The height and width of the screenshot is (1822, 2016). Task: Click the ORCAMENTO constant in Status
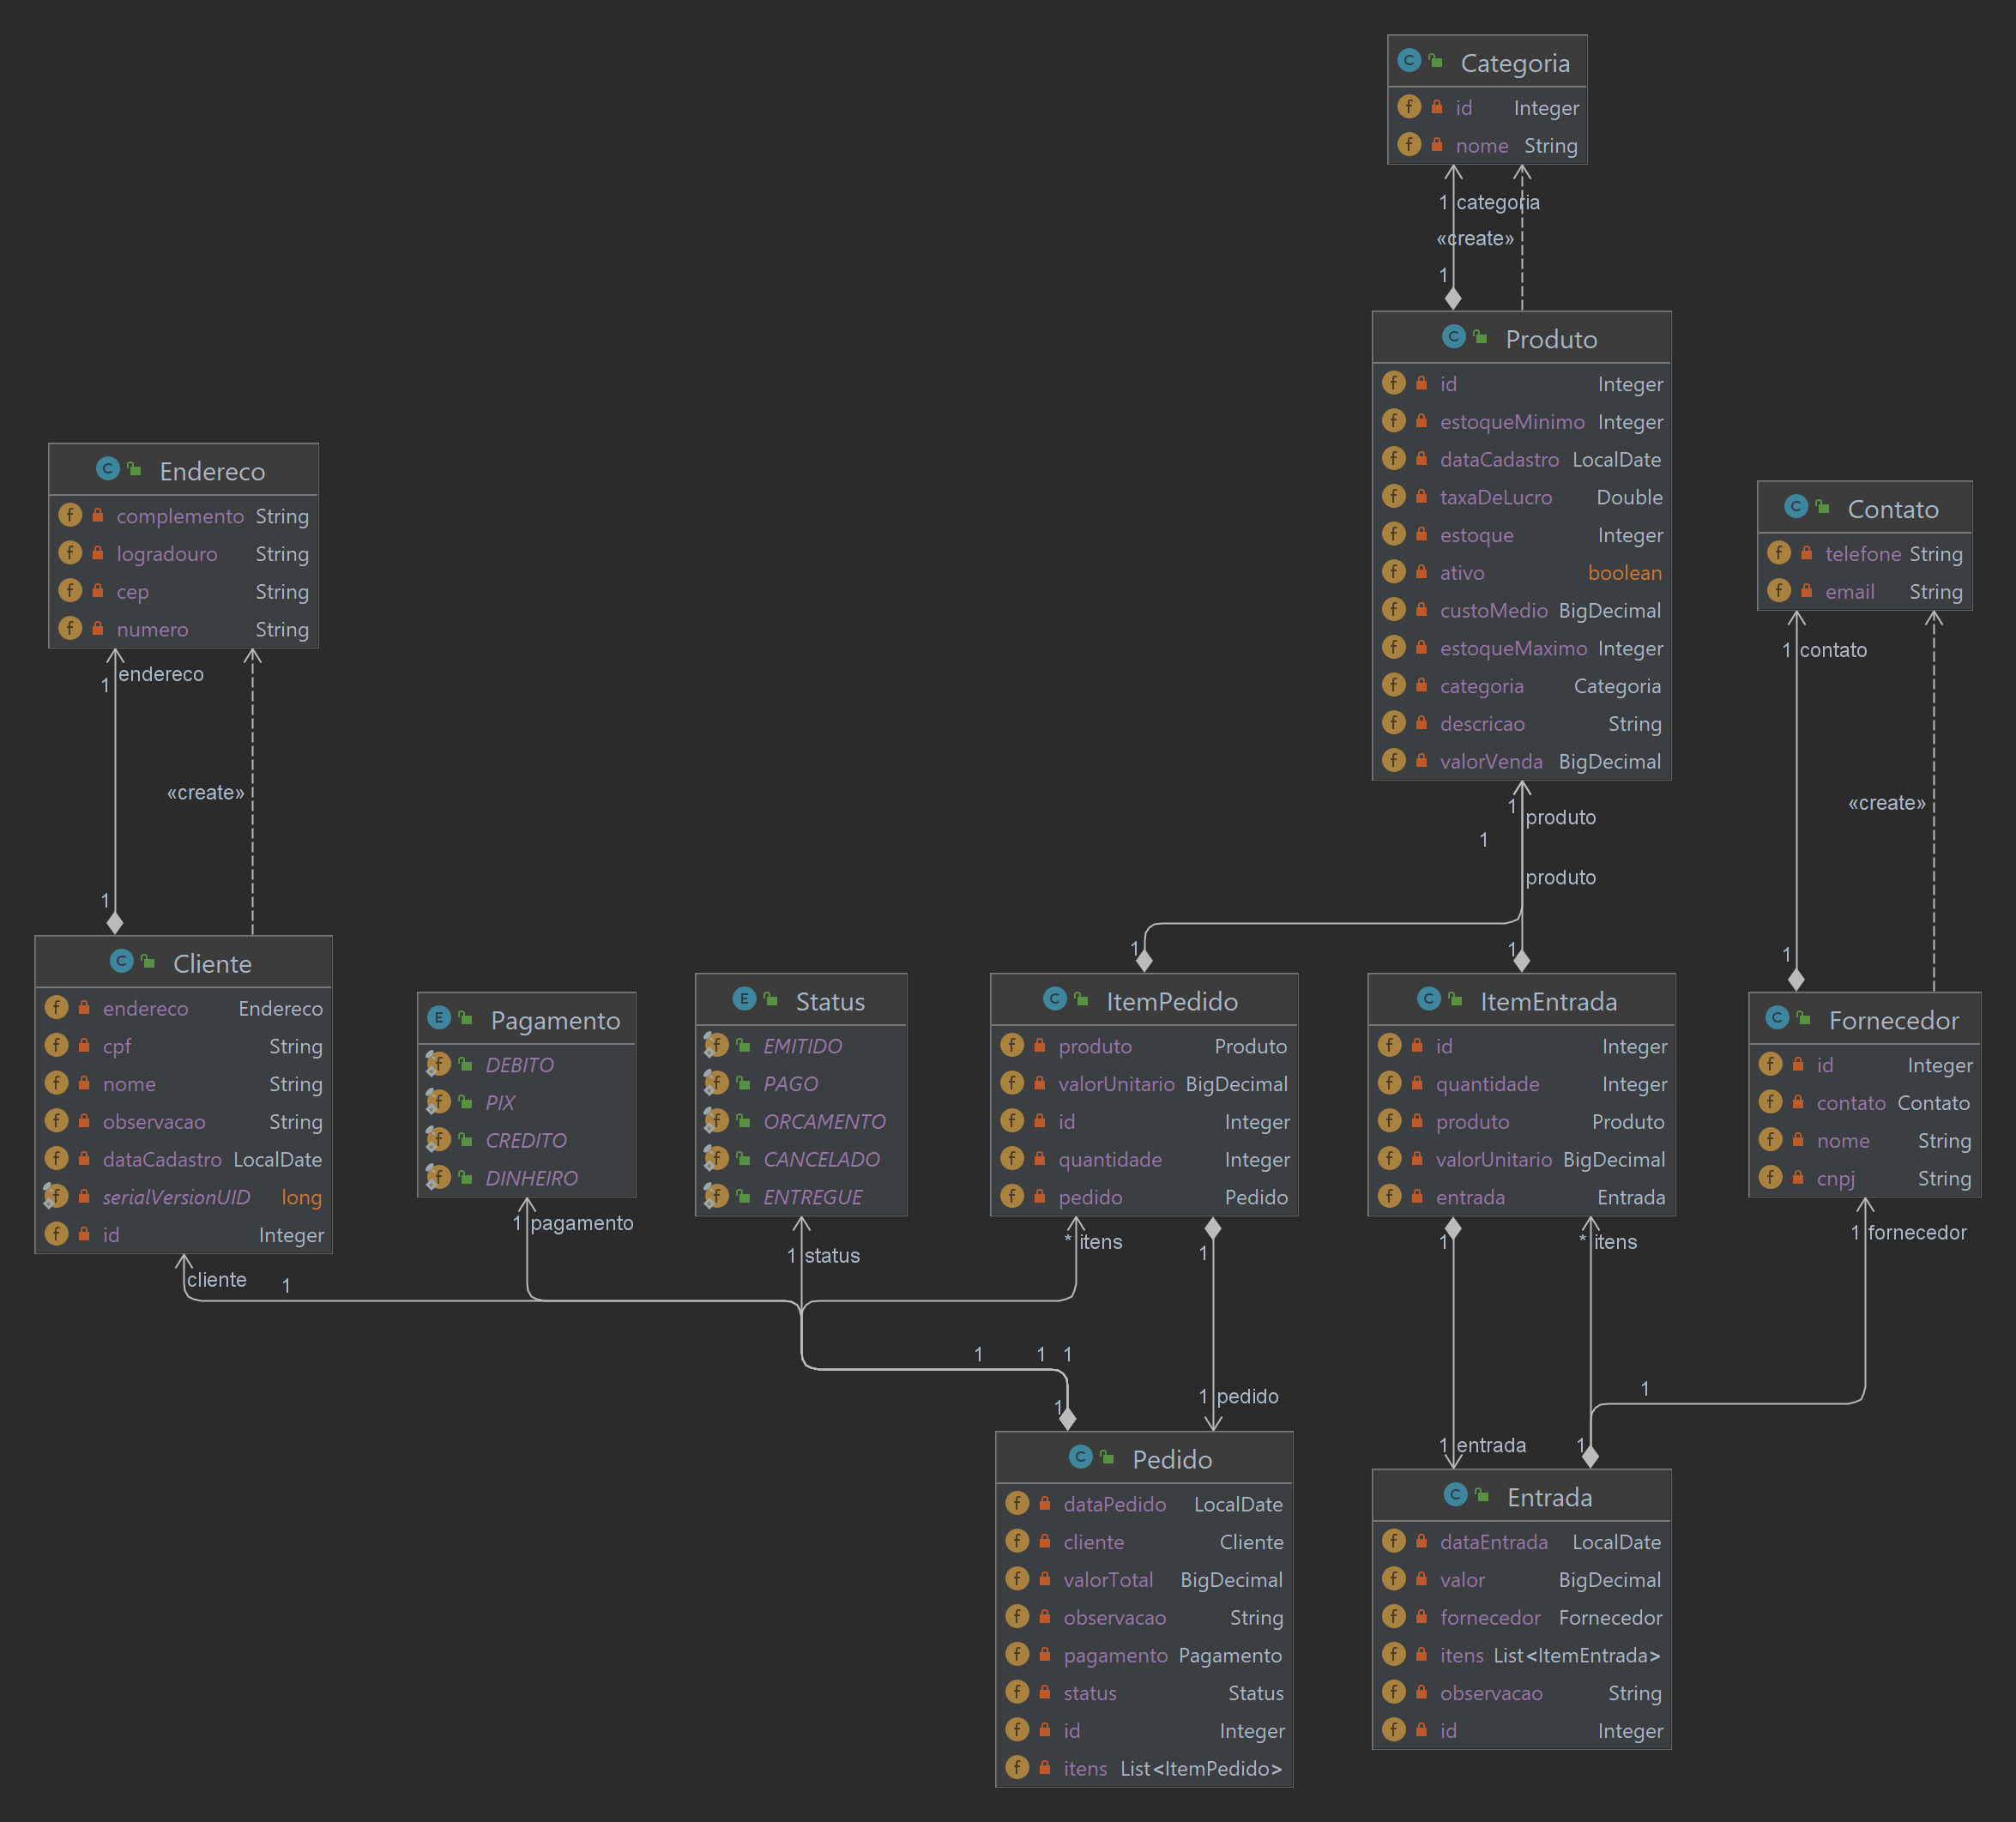[824, 1121]
